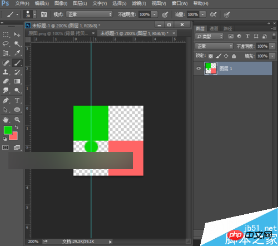Open the brush 模式 dropdown
278x246 pixels.
90,14
